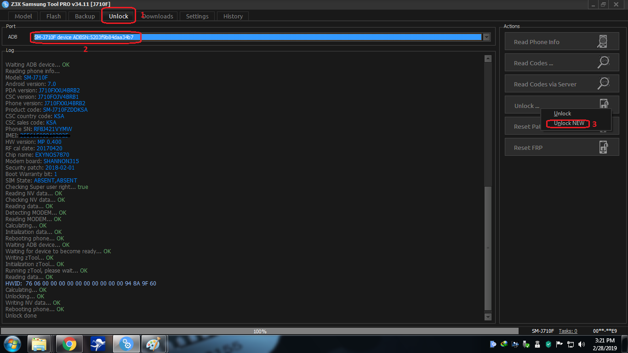Click the Read Codes ... button
Image resolution: width=628 pixels, height=353 pixels.
pos(562,63)
